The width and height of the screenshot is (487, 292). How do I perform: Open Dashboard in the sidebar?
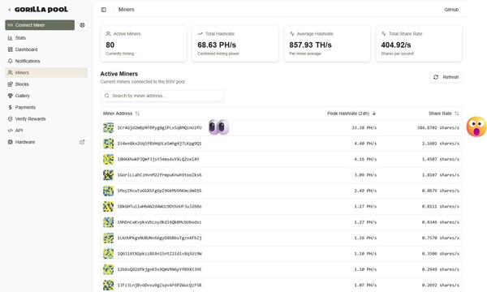pos(46,49)
